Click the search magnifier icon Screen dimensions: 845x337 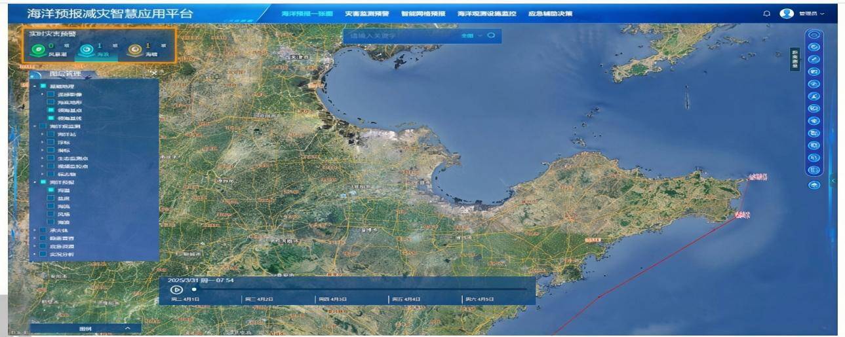click(490, 35)
